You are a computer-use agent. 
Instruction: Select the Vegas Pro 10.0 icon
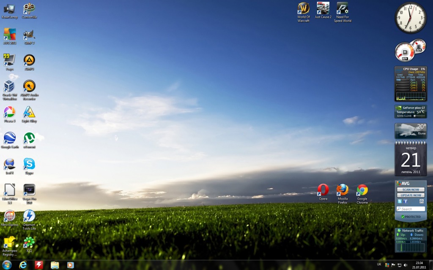[29, 194]
